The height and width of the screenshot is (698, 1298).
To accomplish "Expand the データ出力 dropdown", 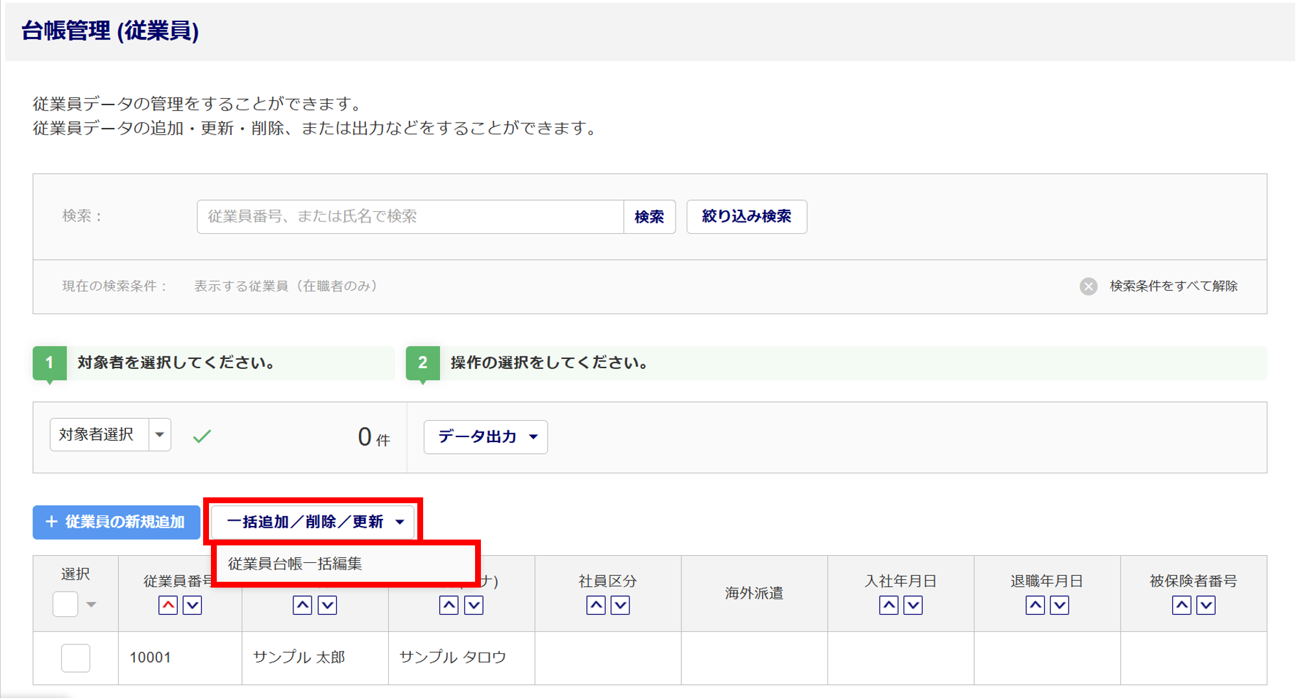I will 485,437.
